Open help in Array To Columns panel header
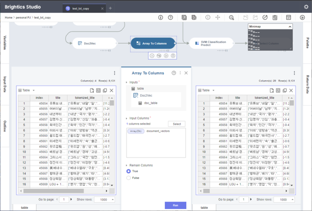Viewport: 312px width, 211px height. (x=174, y=73)
